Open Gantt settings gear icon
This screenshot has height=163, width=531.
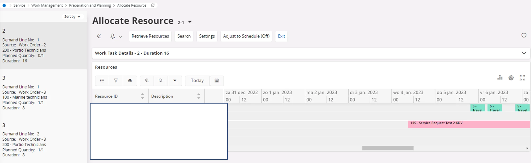tap(511, 78)
